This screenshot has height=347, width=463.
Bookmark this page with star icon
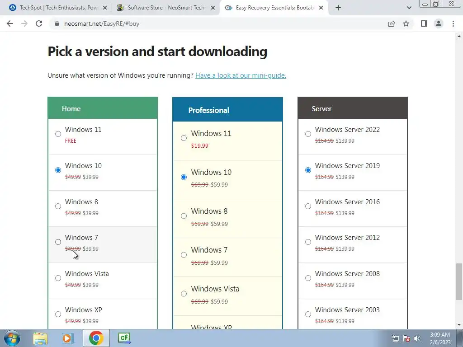pos(406,23)
